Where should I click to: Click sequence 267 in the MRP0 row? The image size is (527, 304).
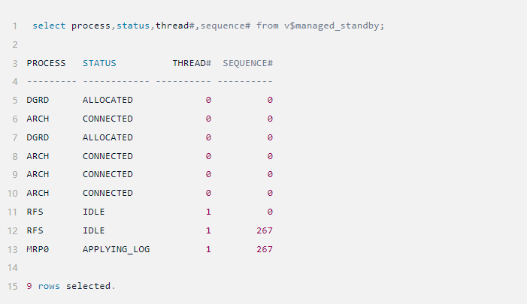tap(264, 249)
